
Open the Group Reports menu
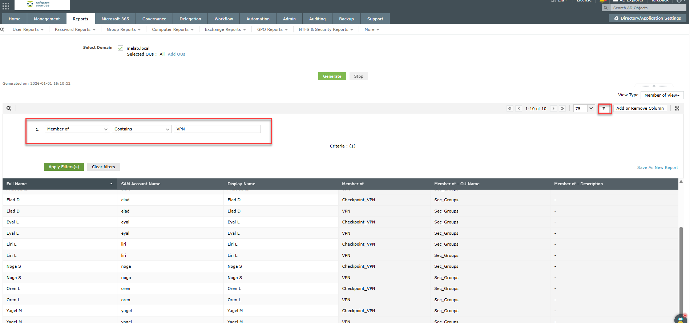(123, 29)
